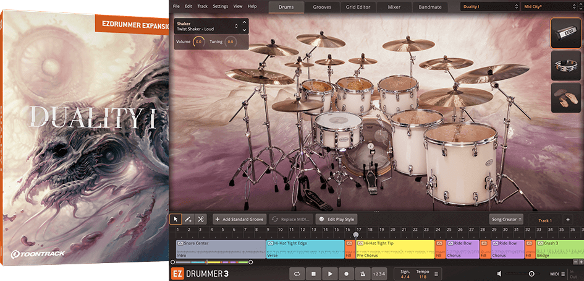The width and height of the screenshot is (584, 281).
Task: Stop playback
Action: 313,274
